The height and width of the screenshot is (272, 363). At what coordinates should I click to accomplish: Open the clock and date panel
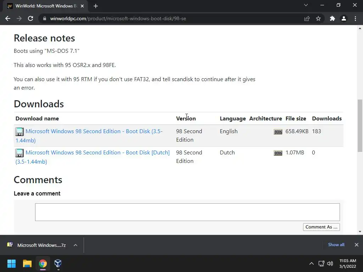point(347,263)
